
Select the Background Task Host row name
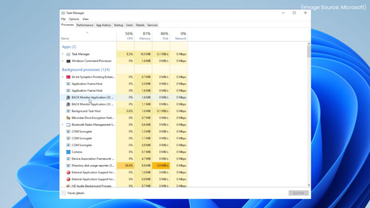(x=86, y=111)
